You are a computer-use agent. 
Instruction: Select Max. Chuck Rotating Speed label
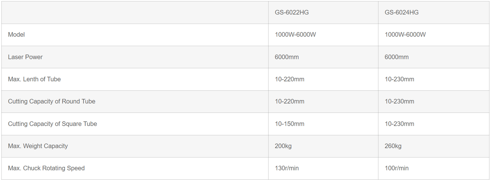46,168
